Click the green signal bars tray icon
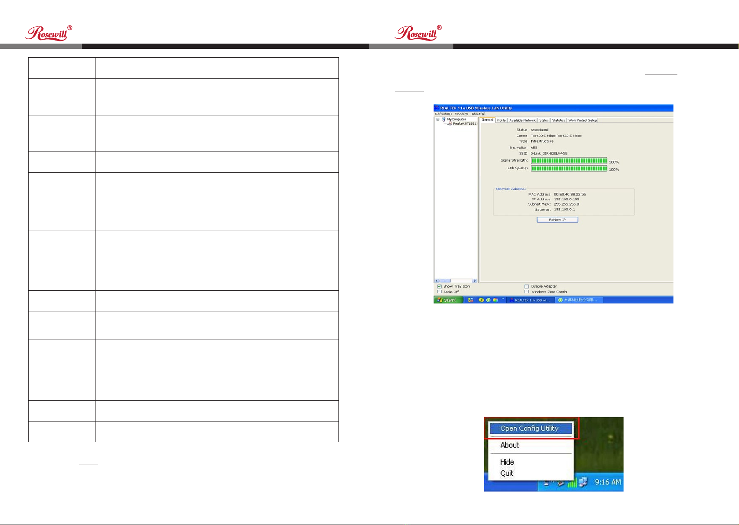Viewport: 739px width, 525px height. [x=572, y=483]
